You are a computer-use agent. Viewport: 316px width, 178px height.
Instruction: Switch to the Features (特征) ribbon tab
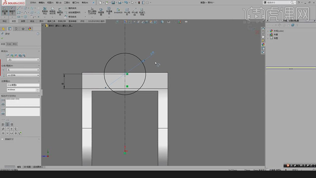(5, 21)
